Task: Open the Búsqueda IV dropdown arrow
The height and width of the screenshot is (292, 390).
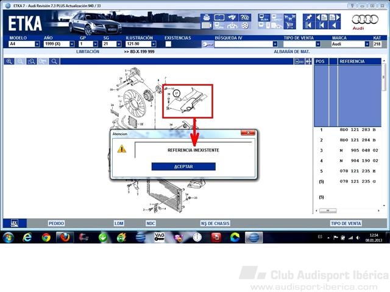Action: click(275, 44)
